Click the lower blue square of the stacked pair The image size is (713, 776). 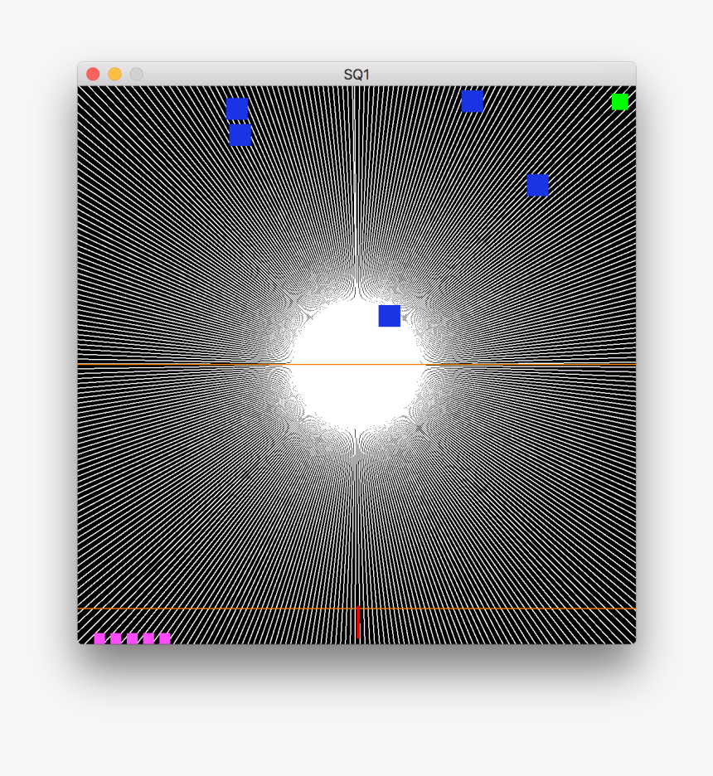[240, 134]
